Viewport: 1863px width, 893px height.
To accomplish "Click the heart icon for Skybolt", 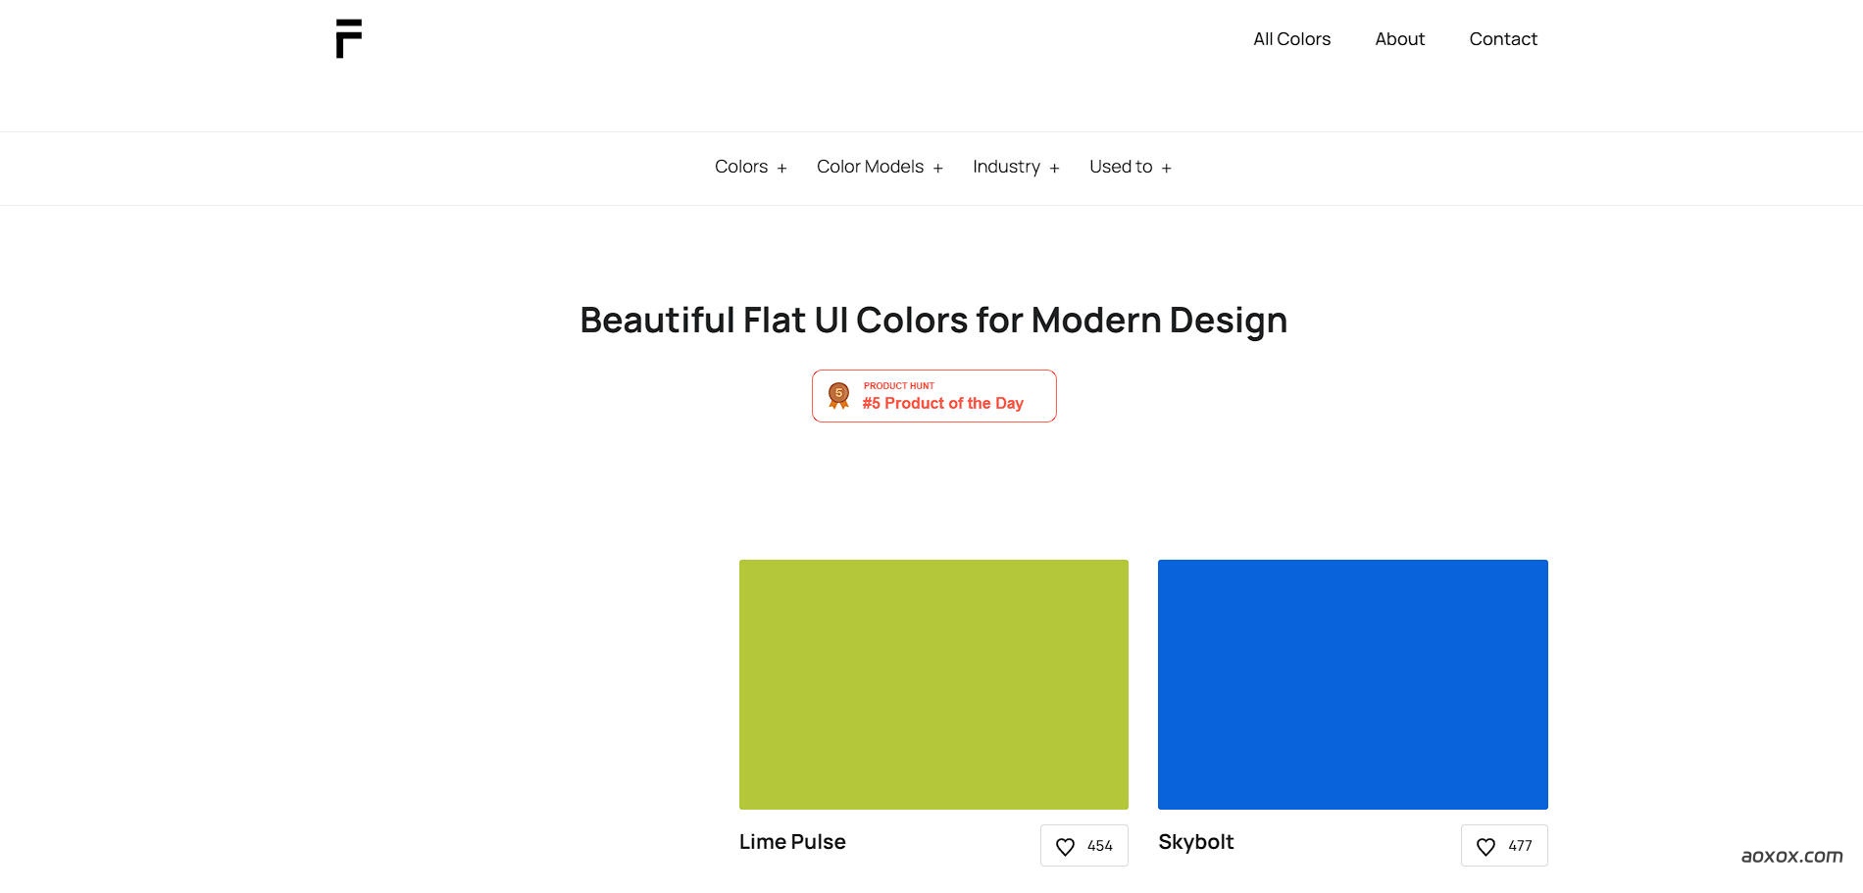I will click(1485, 847).
